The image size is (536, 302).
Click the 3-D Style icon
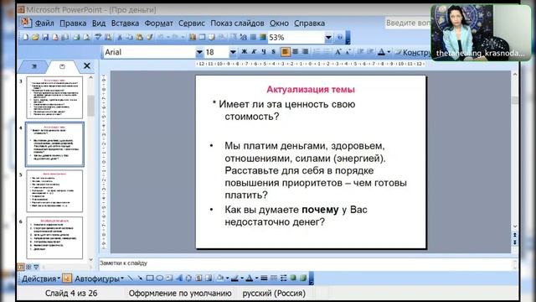point(302,279)
